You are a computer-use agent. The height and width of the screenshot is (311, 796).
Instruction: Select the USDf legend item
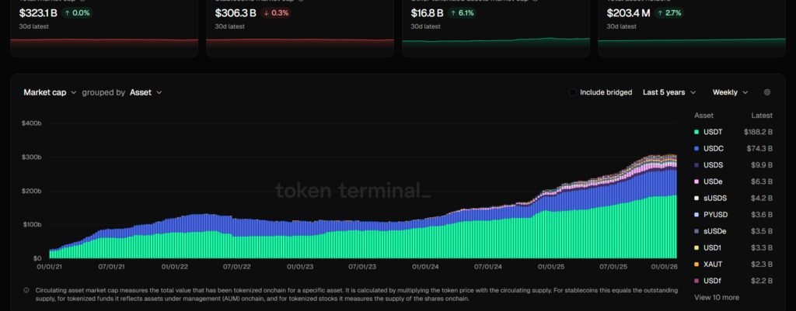713,281
